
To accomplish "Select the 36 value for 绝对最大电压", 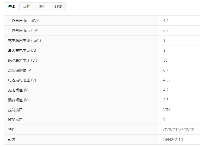I will [165, 60].
